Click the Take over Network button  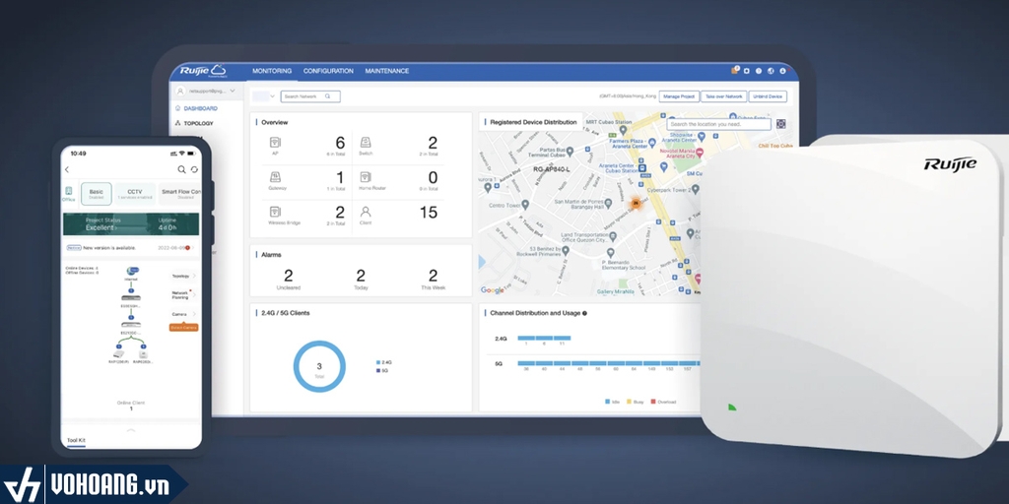tap(724, 96)
